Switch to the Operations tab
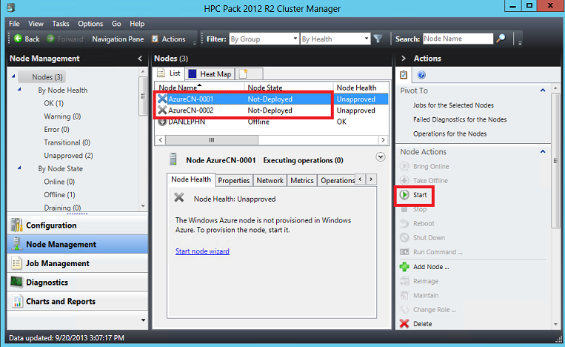 click(x=337, y=180)
